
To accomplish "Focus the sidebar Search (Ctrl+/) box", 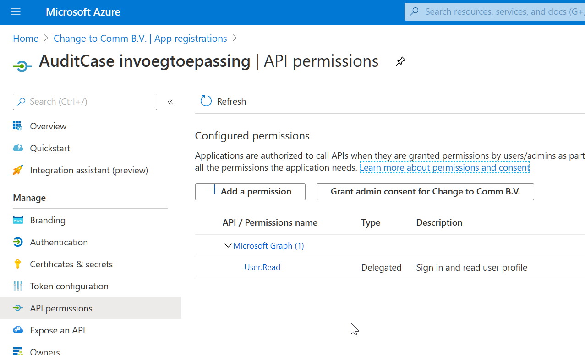I will tap(85, 102).
